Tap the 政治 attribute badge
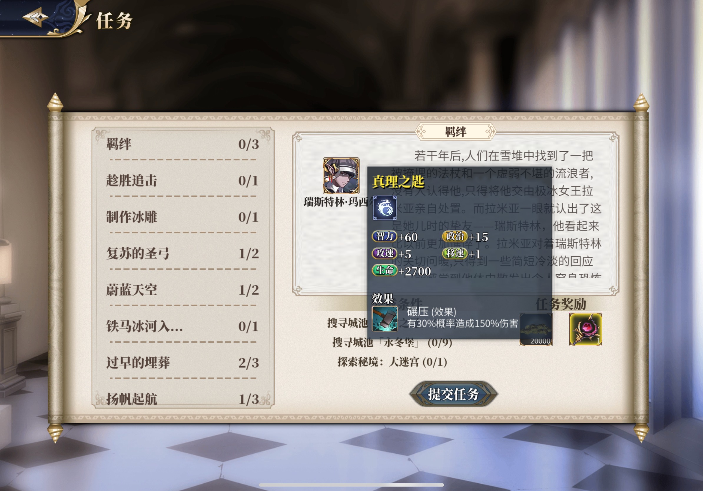 455,236
